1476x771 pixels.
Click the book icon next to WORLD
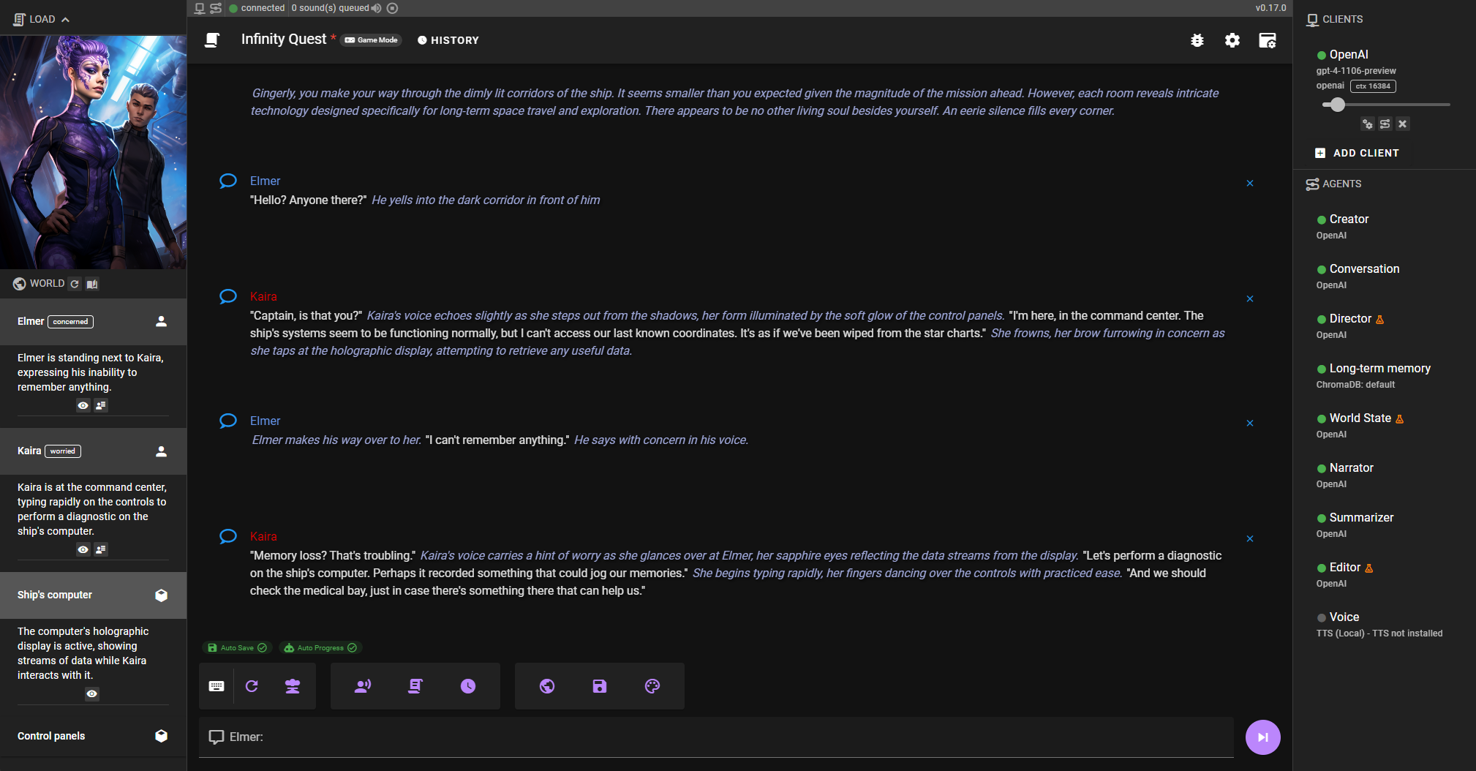tap(92, 284)
